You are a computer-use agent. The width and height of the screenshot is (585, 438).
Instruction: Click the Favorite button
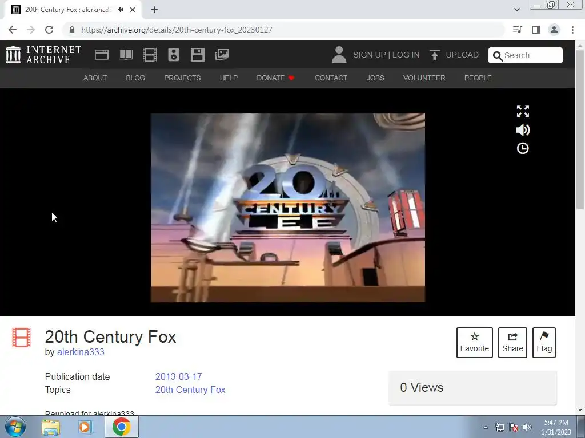[x=475, y=343]
